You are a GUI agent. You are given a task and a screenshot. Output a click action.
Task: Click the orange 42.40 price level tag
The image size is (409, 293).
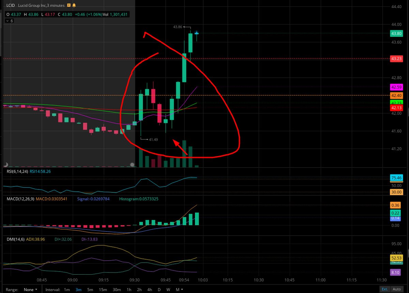[396, 95]
